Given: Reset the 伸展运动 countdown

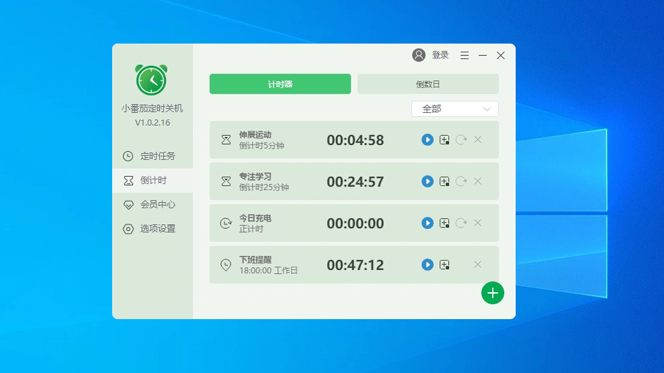Looking at the screenshot, I should [461, 140].
